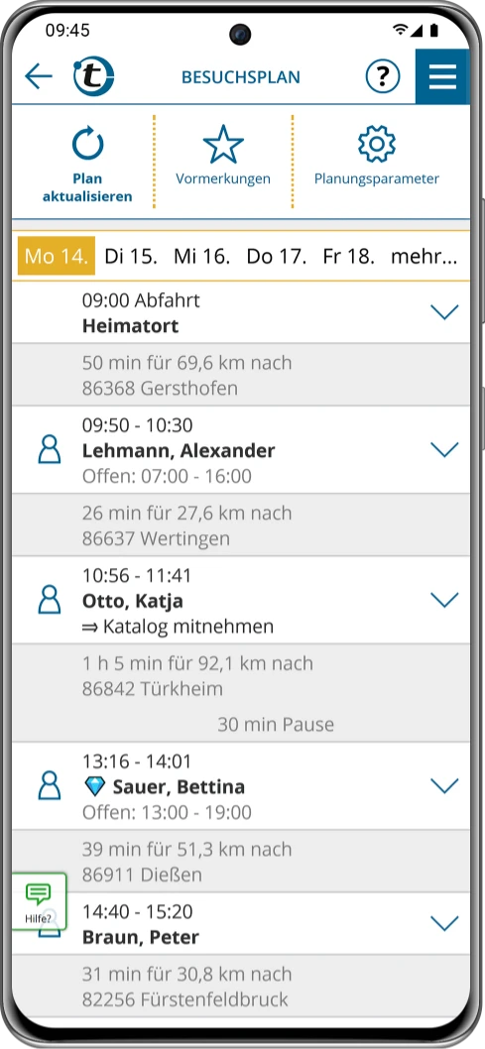Select the mehr... days option

[x=424, y=256]
